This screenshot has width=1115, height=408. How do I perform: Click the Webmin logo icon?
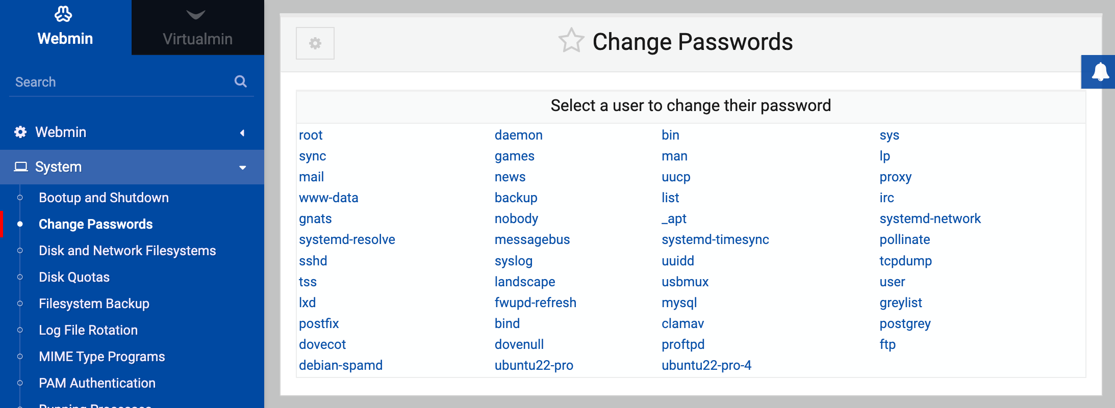click(63, 14)
